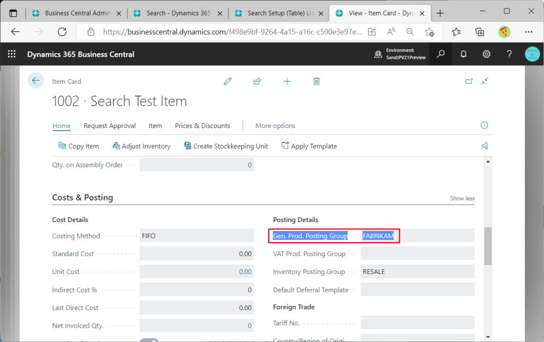Click the zoom magnifier in address bar
The width and height of the screenshot is (544, 342).
[410, 32]
